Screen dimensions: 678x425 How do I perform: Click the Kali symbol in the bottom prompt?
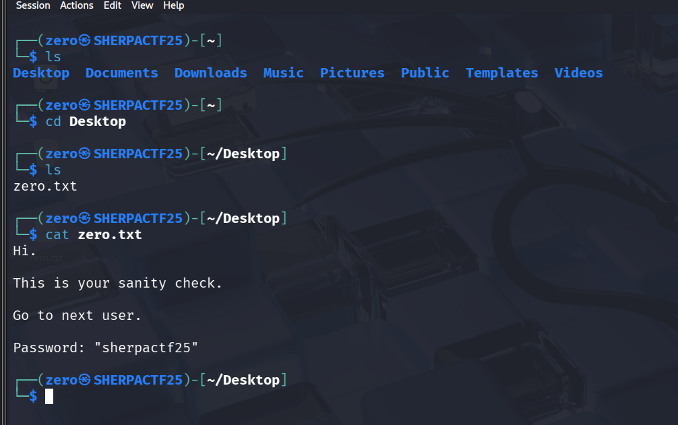85,381
